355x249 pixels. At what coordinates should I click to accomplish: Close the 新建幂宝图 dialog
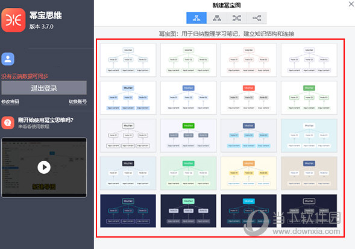(351, 4)
